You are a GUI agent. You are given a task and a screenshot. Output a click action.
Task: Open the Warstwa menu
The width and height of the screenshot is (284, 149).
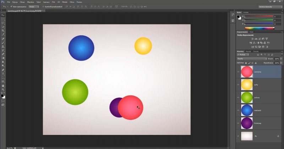click(31, 2)
